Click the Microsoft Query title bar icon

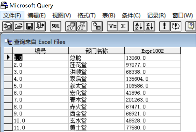(4, 5)
